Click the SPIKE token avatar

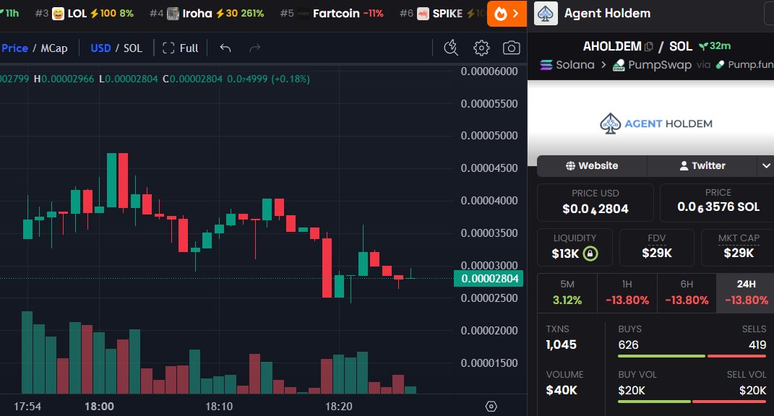pos(423,13)
